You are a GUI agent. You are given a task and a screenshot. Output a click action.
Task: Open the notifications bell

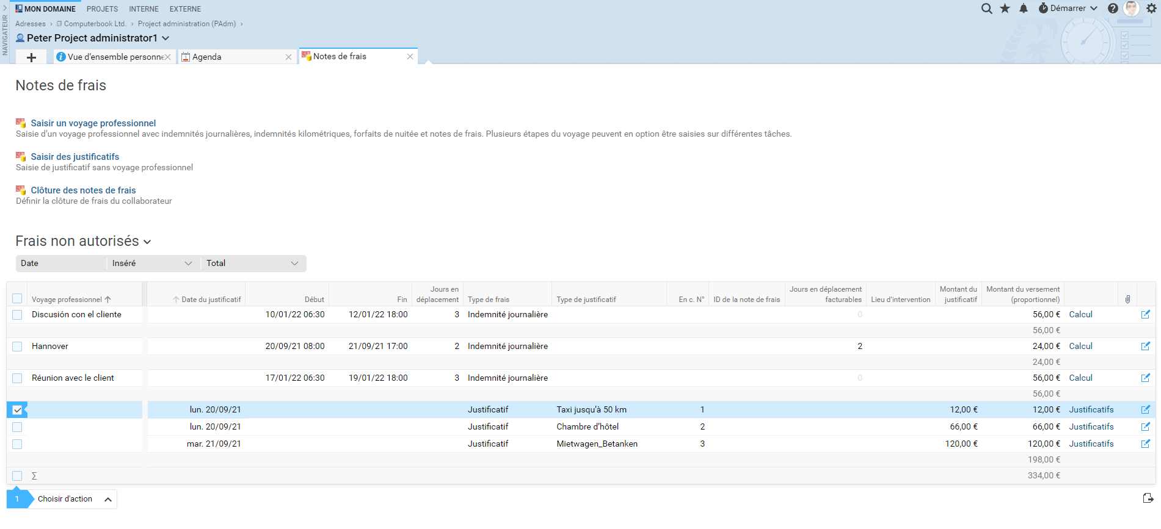[x=1024, y=9]
